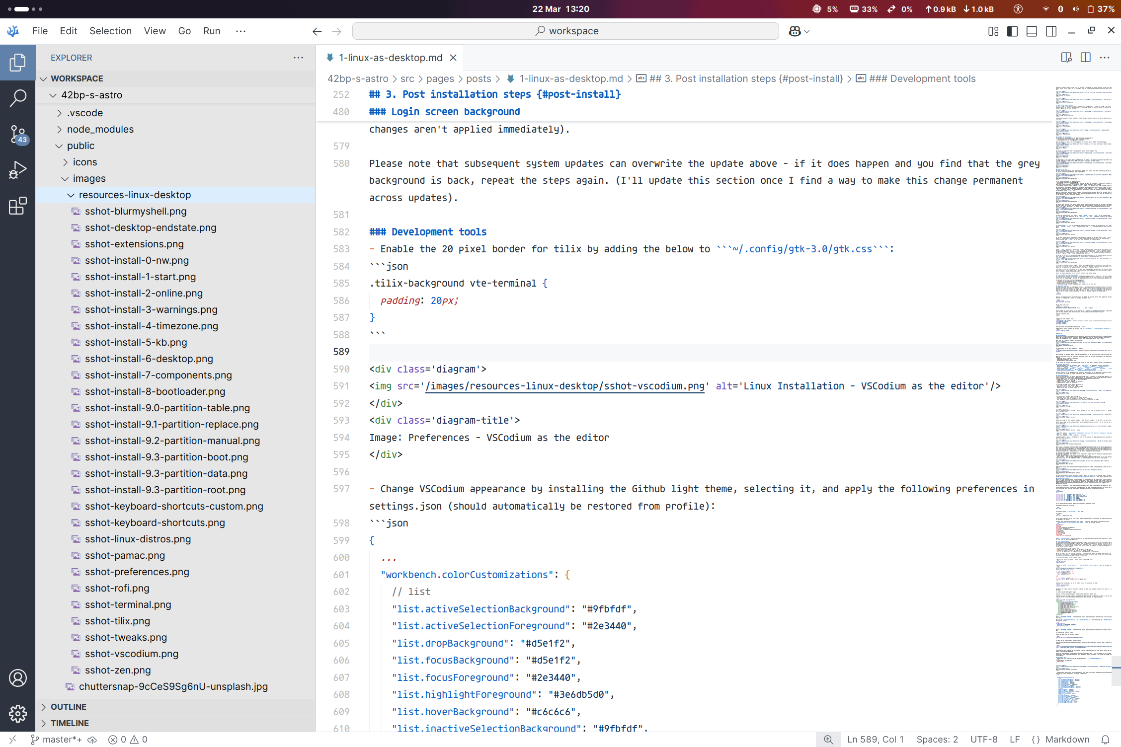Click the zoom icon in status bar

coord(828,740)
